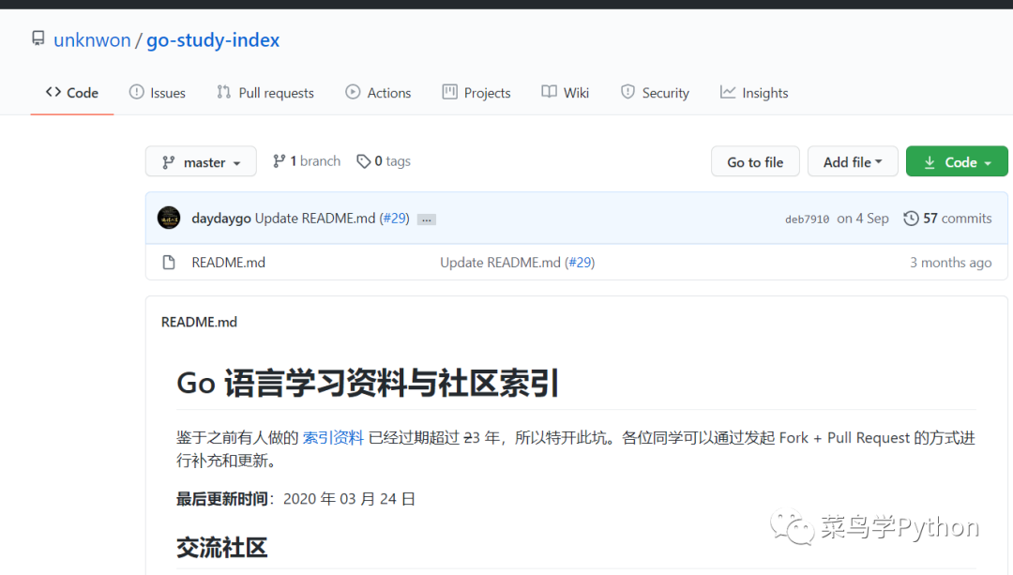Click the Pull requests merge icon
Screen dimensions: 1013x575
tap(223, 92)
